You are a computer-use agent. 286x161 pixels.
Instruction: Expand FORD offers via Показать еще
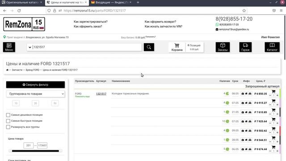(82, 97)
